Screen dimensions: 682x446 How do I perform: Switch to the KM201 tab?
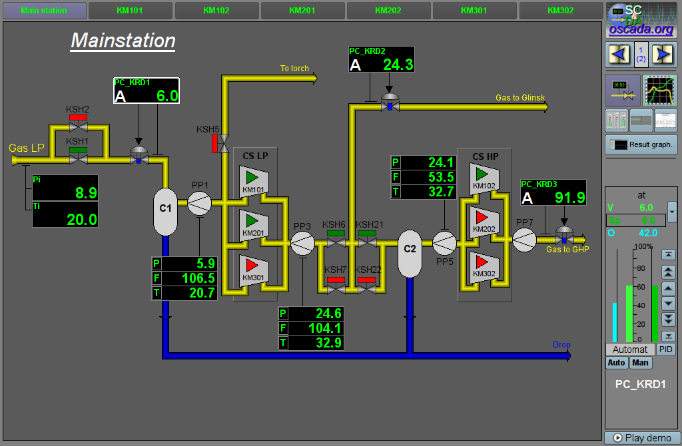tap(302, 11)
